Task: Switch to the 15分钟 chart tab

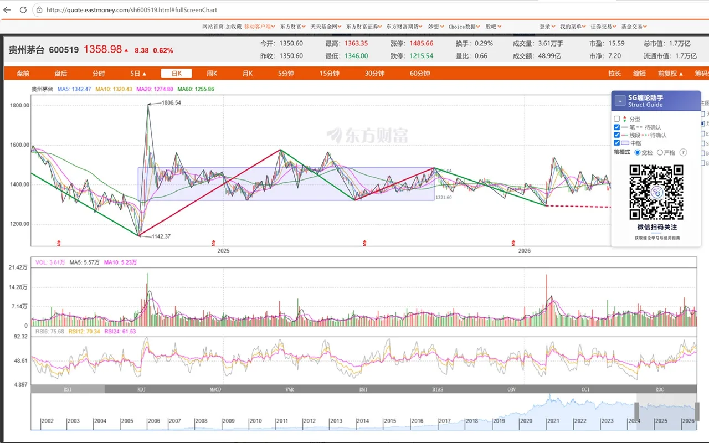Action: [x=329, y=74]
